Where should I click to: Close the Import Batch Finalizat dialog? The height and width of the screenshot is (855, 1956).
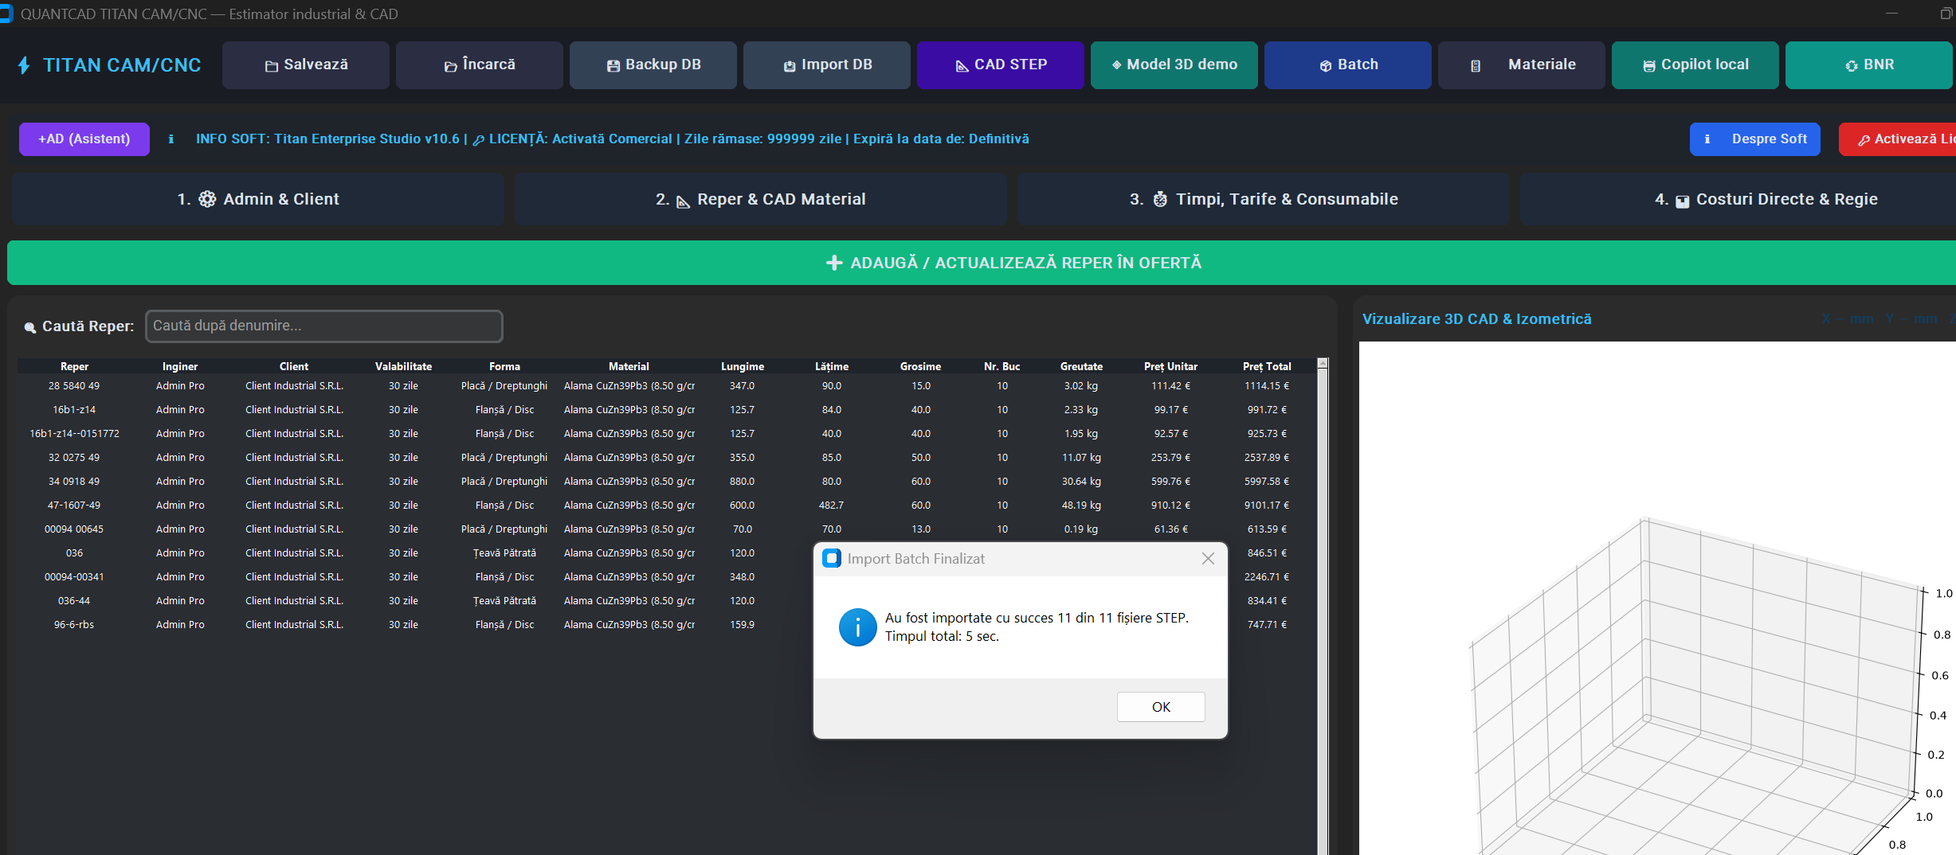1208,559
